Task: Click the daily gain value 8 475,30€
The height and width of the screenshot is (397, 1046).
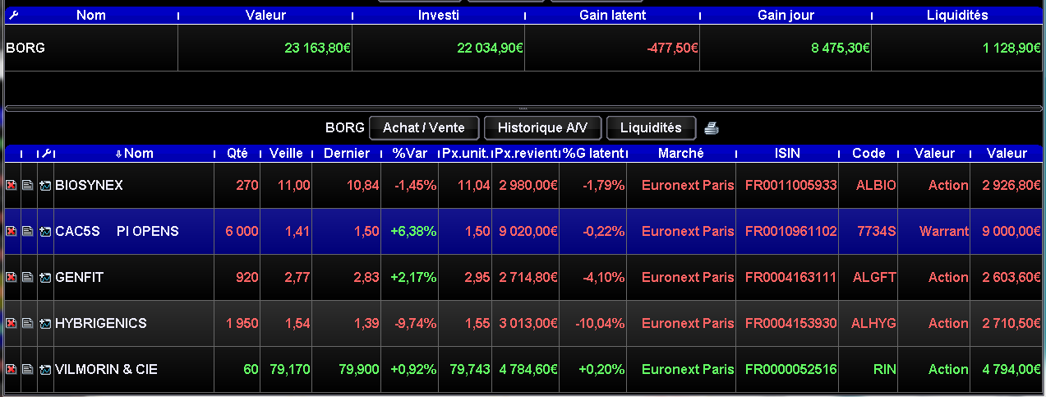Action: tap(841, 48)
